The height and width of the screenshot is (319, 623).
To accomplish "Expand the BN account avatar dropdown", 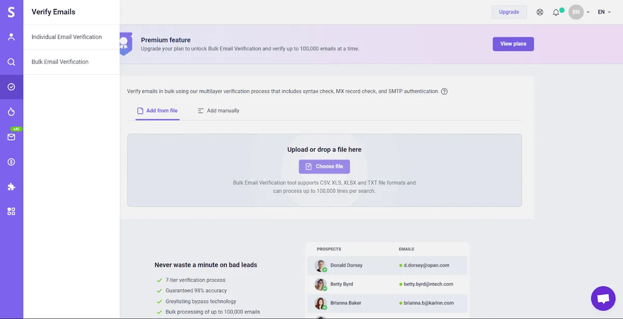I will [x=579, y=12].
